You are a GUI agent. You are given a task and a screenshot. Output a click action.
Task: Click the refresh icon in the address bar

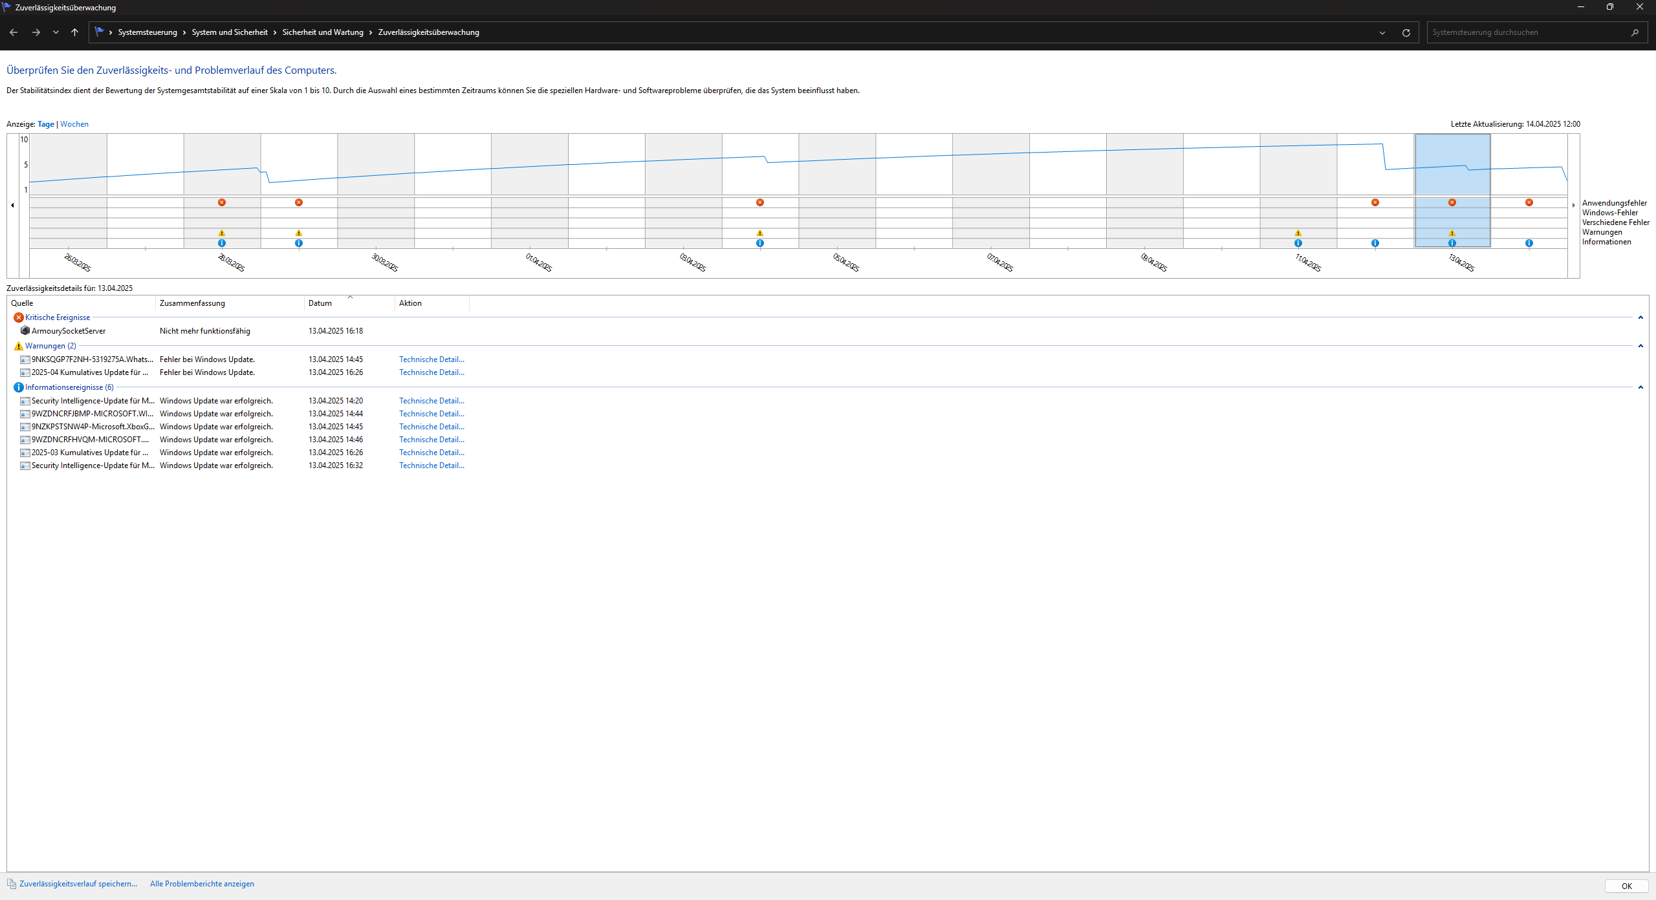pos(1406,32)
